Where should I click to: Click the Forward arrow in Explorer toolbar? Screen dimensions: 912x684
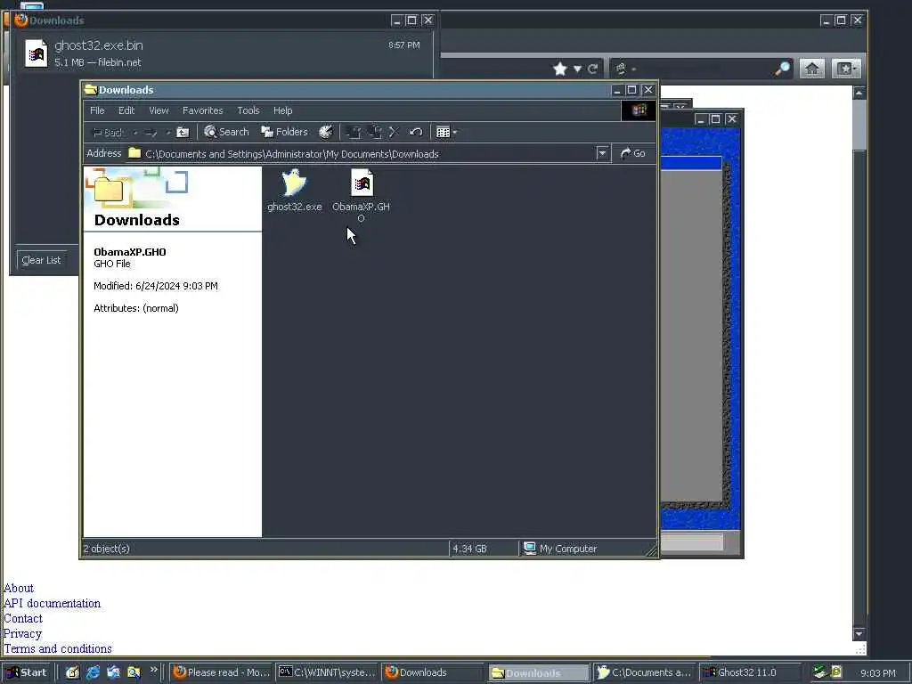[x=151, y=133]
